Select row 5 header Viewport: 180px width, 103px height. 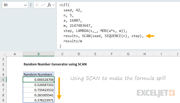3,80
